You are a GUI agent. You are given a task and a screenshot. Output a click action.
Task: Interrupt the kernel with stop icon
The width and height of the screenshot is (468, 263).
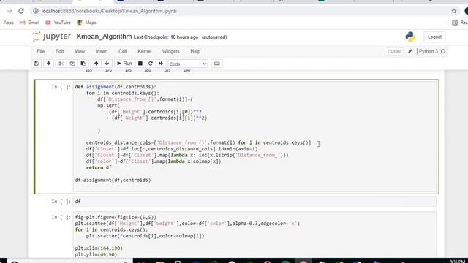click(x=140, y=64)
